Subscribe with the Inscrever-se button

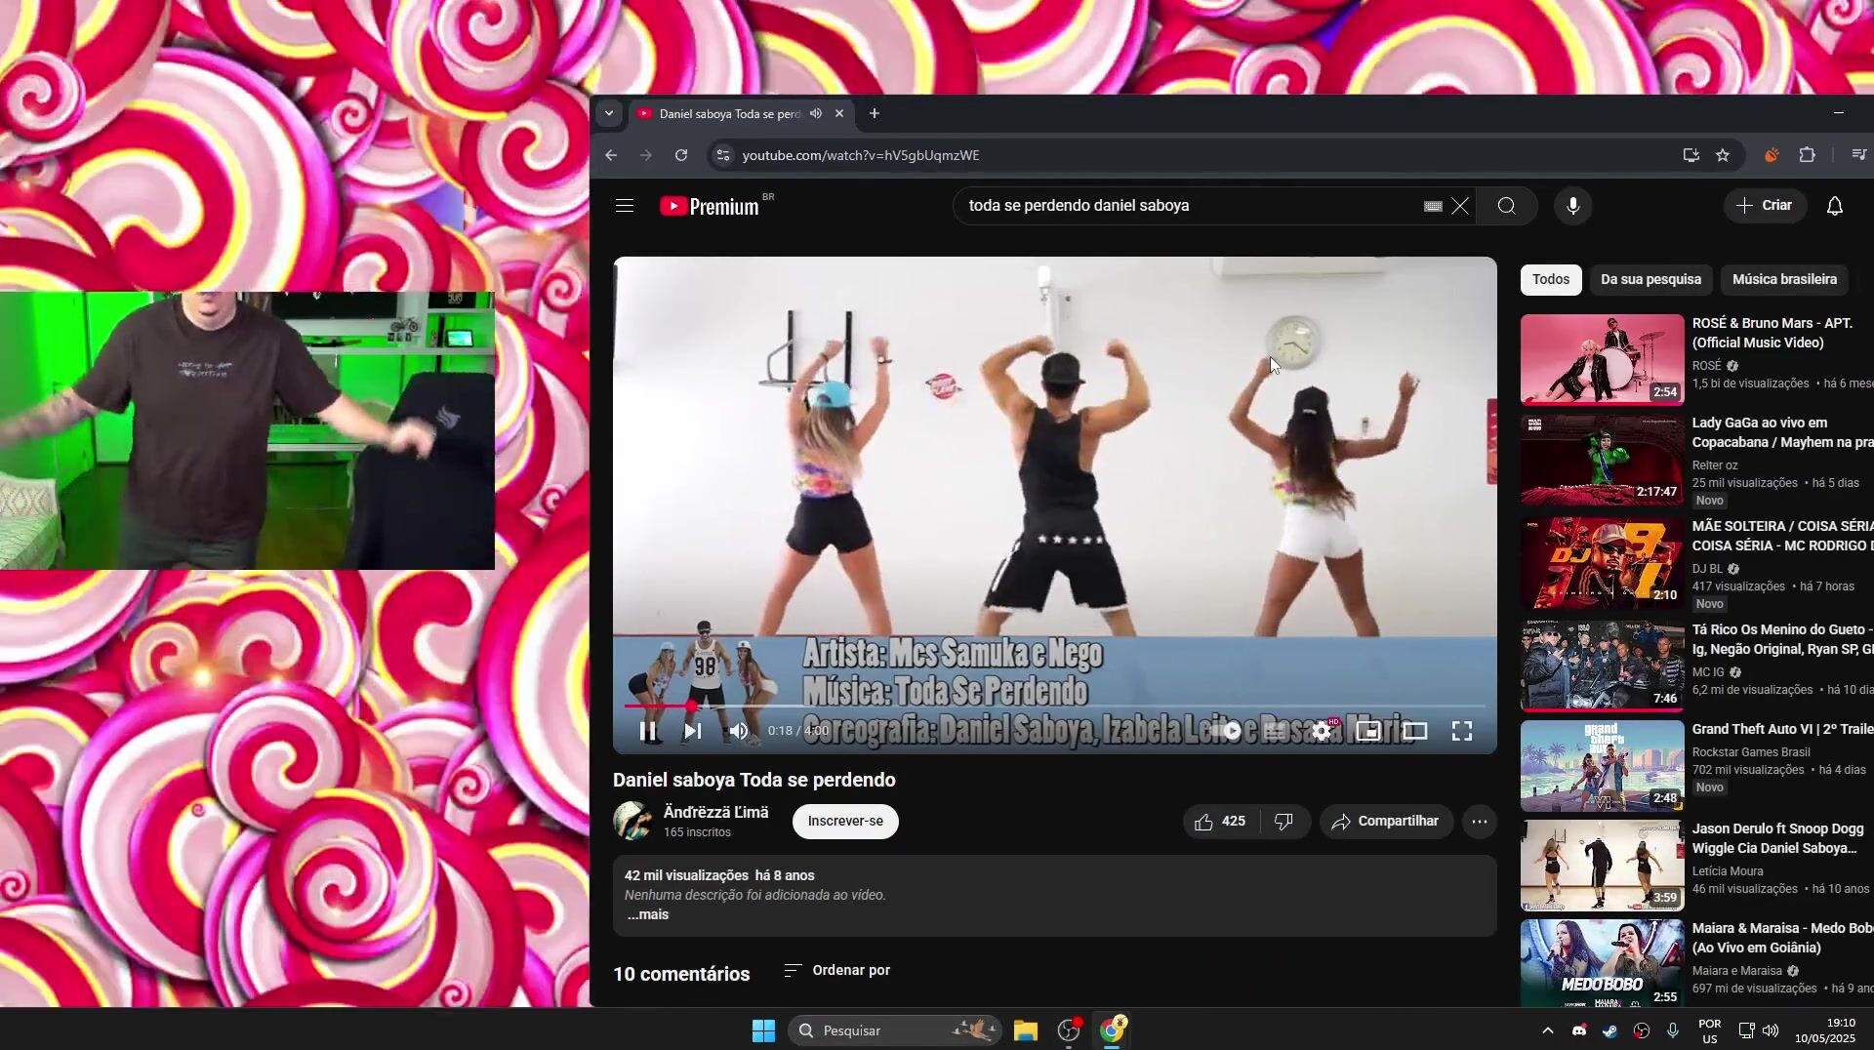point(845,822)
